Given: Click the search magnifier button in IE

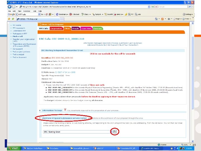Looking at the screenshot, I should tap(190, 7).
